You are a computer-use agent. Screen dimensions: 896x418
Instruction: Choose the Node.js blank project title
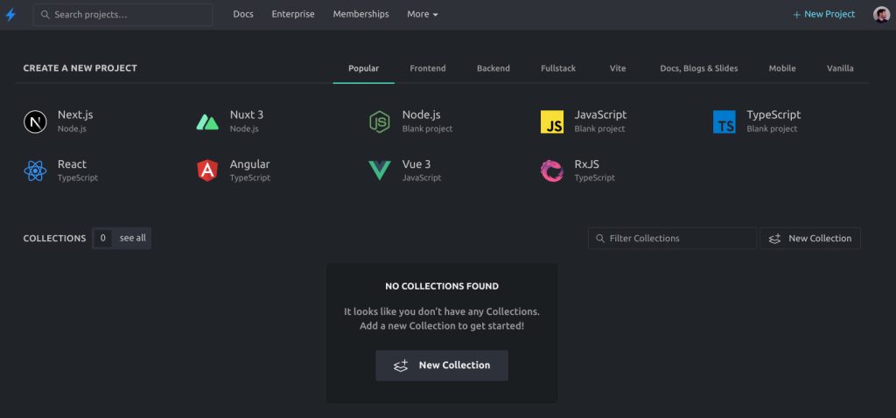(x=421, y=115)
